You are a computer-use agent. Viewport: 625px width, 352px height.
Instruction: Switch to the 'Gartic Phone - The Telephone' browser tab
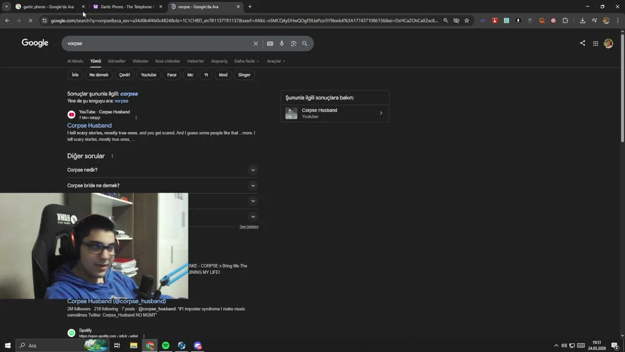[127, 7]
